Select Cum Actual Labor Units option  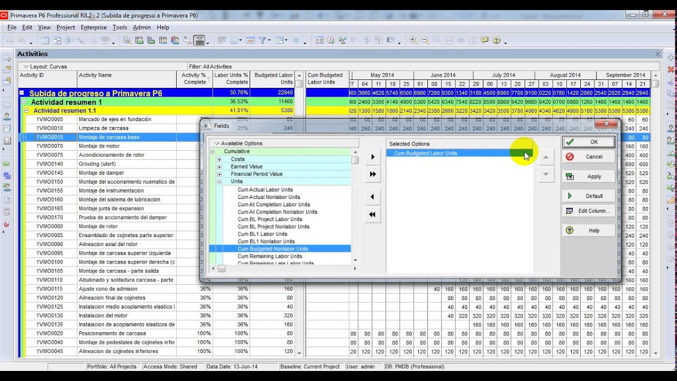[x=265, y=189]
